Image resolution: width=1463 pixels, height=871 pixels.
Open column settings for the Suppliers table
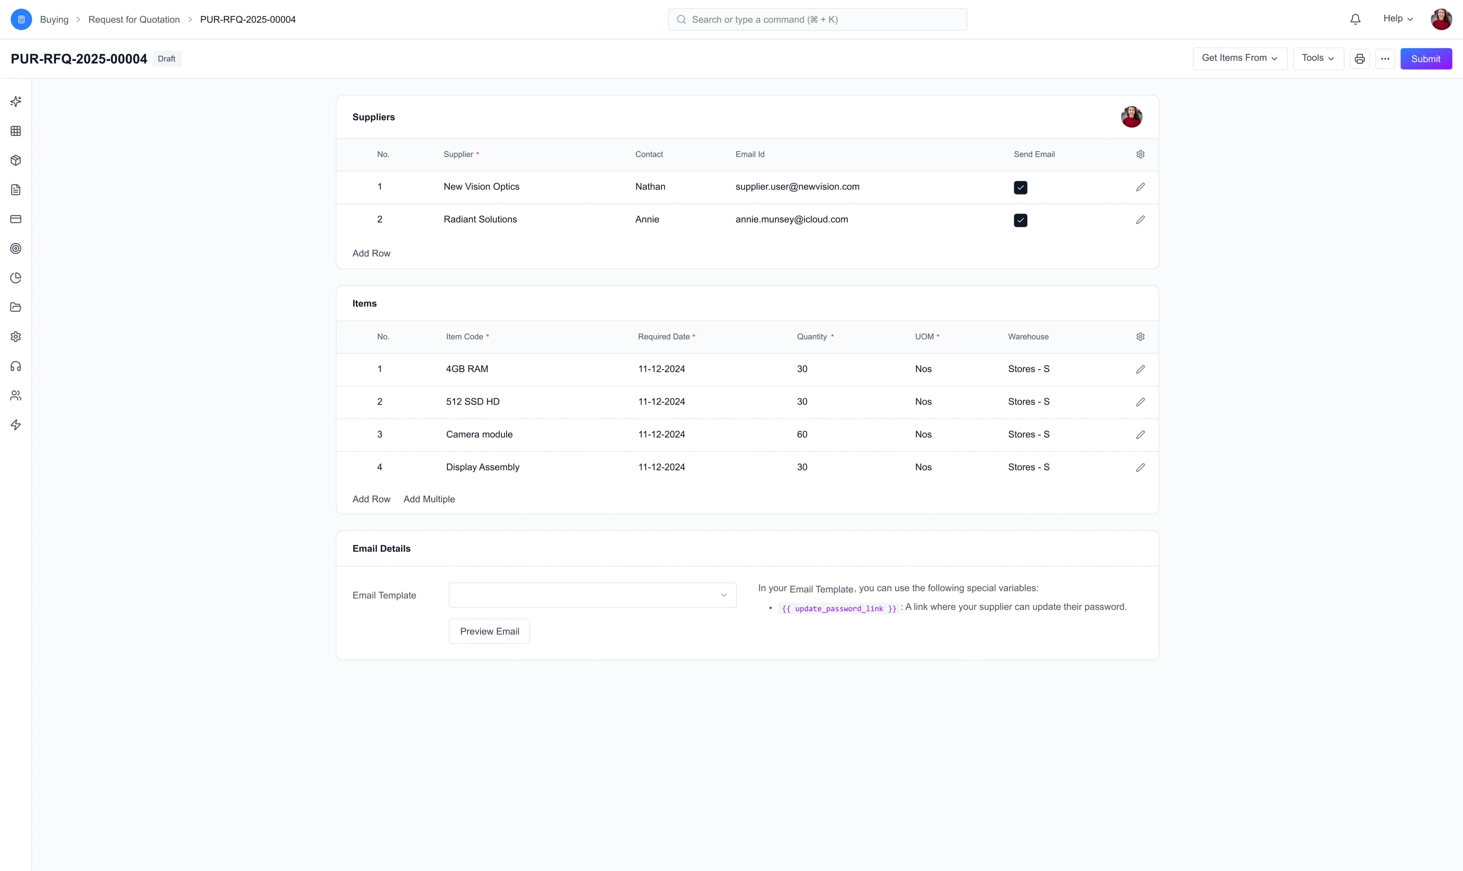1140,154
